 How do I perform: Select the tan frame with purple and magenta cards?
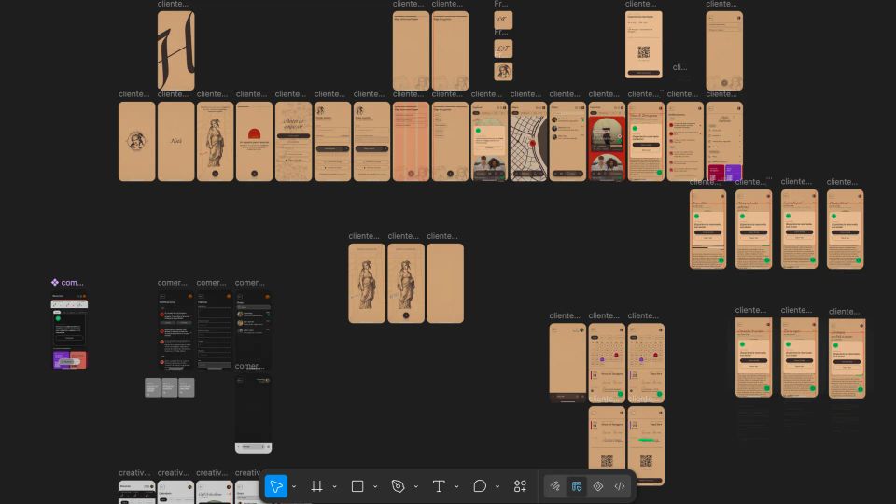(724, 142)
